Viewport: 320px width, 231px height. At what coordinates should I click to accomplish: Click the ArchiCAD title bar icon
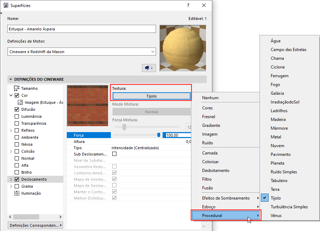pos(6,5)
